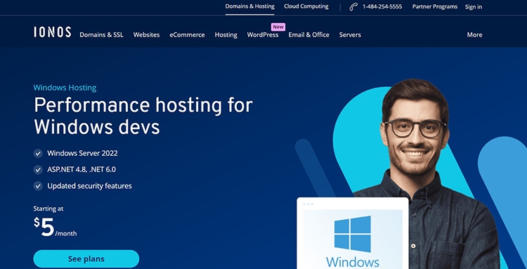Open the Domains & SSL menu

(x=101, y=35)
